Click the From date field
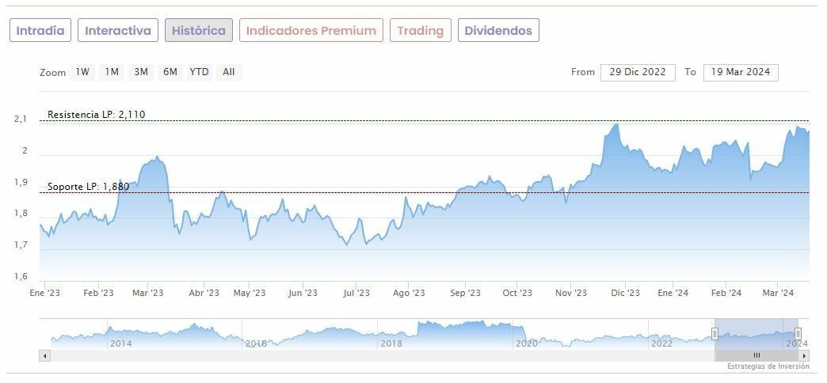The image size is (827, 383). 638,72
